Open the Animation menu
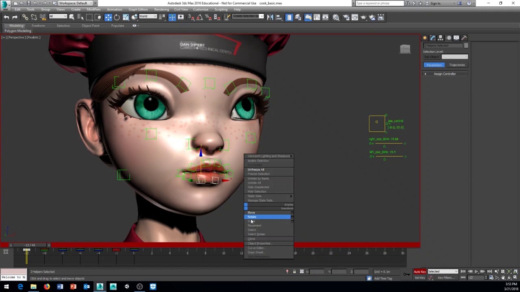The image size is (520, 292). tap(114, 9)
